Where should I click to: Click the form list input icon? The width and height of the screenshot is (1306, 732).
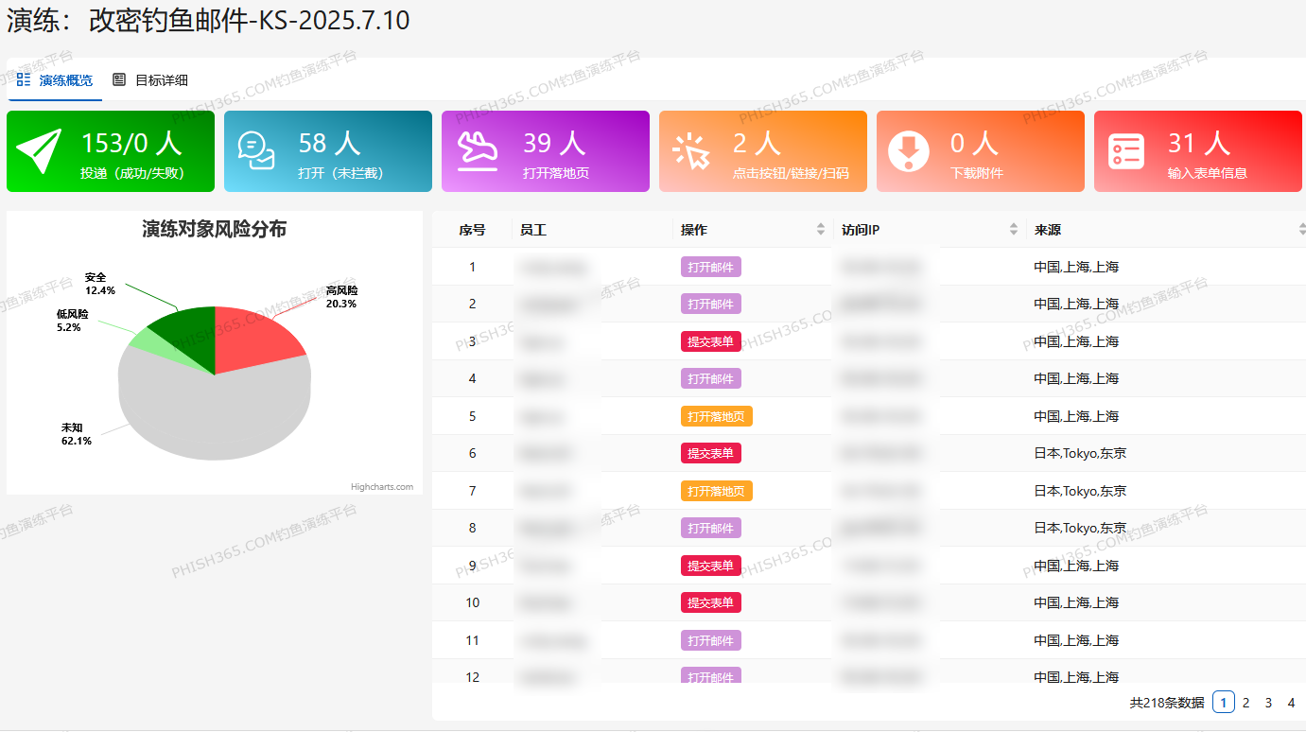tap(1126, 151)
